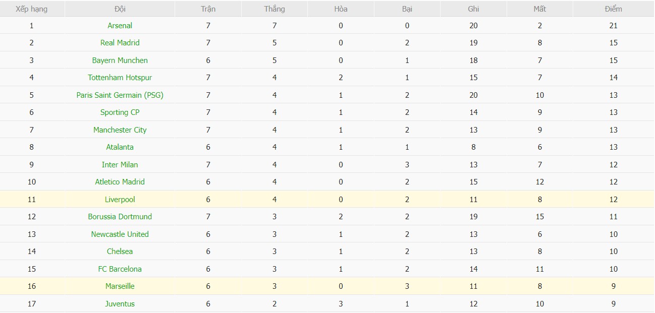This screenshot has height=313, width=655.
Task: Select Borussia Dortmund team link
Action: (x=120, y=217)
